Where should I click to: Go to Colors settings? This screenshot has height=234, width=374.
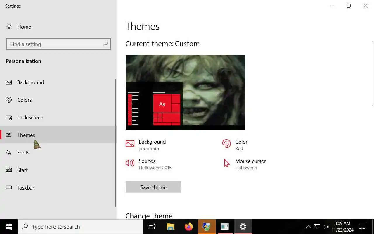(x=58, y=100)
